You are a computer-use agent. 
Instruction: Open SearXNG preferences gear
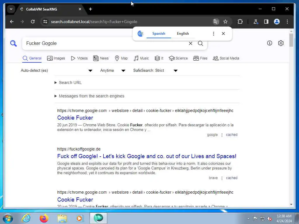point(281,43)
